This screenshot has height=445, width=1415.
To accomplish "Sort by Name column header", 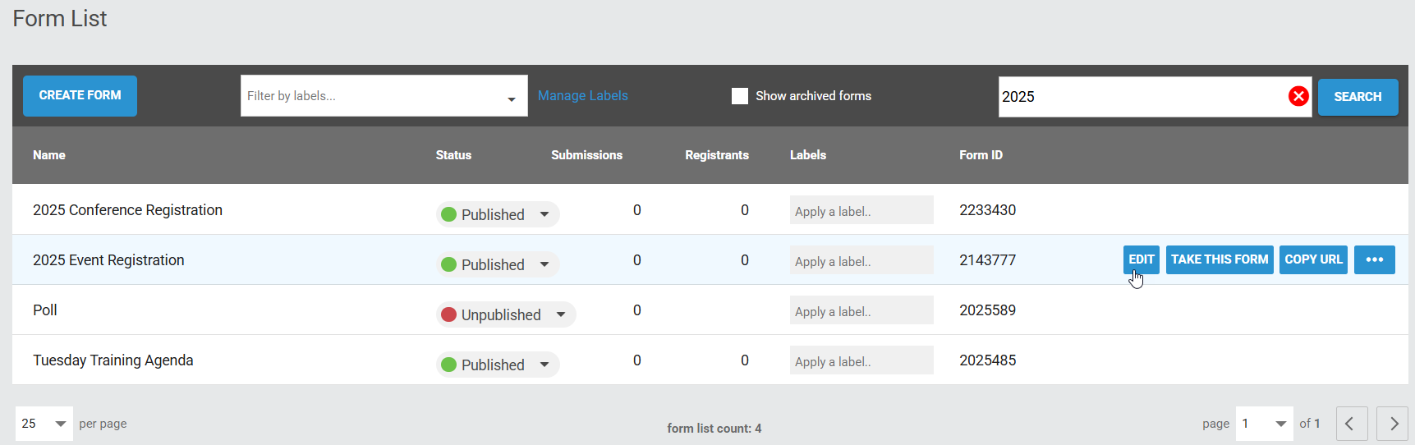I will click(x=49, y=155).
